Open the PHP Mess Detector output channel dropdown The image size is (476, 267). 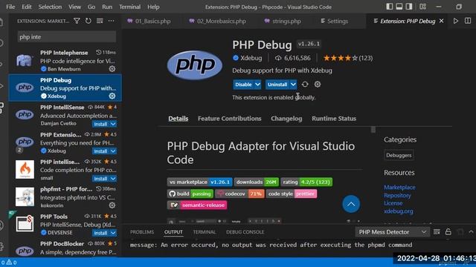coord(393,232)
